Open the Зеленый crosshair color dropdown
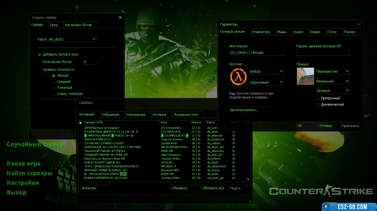Image resolution: width=377 pixels, height=211 pixels. (333, 91)
